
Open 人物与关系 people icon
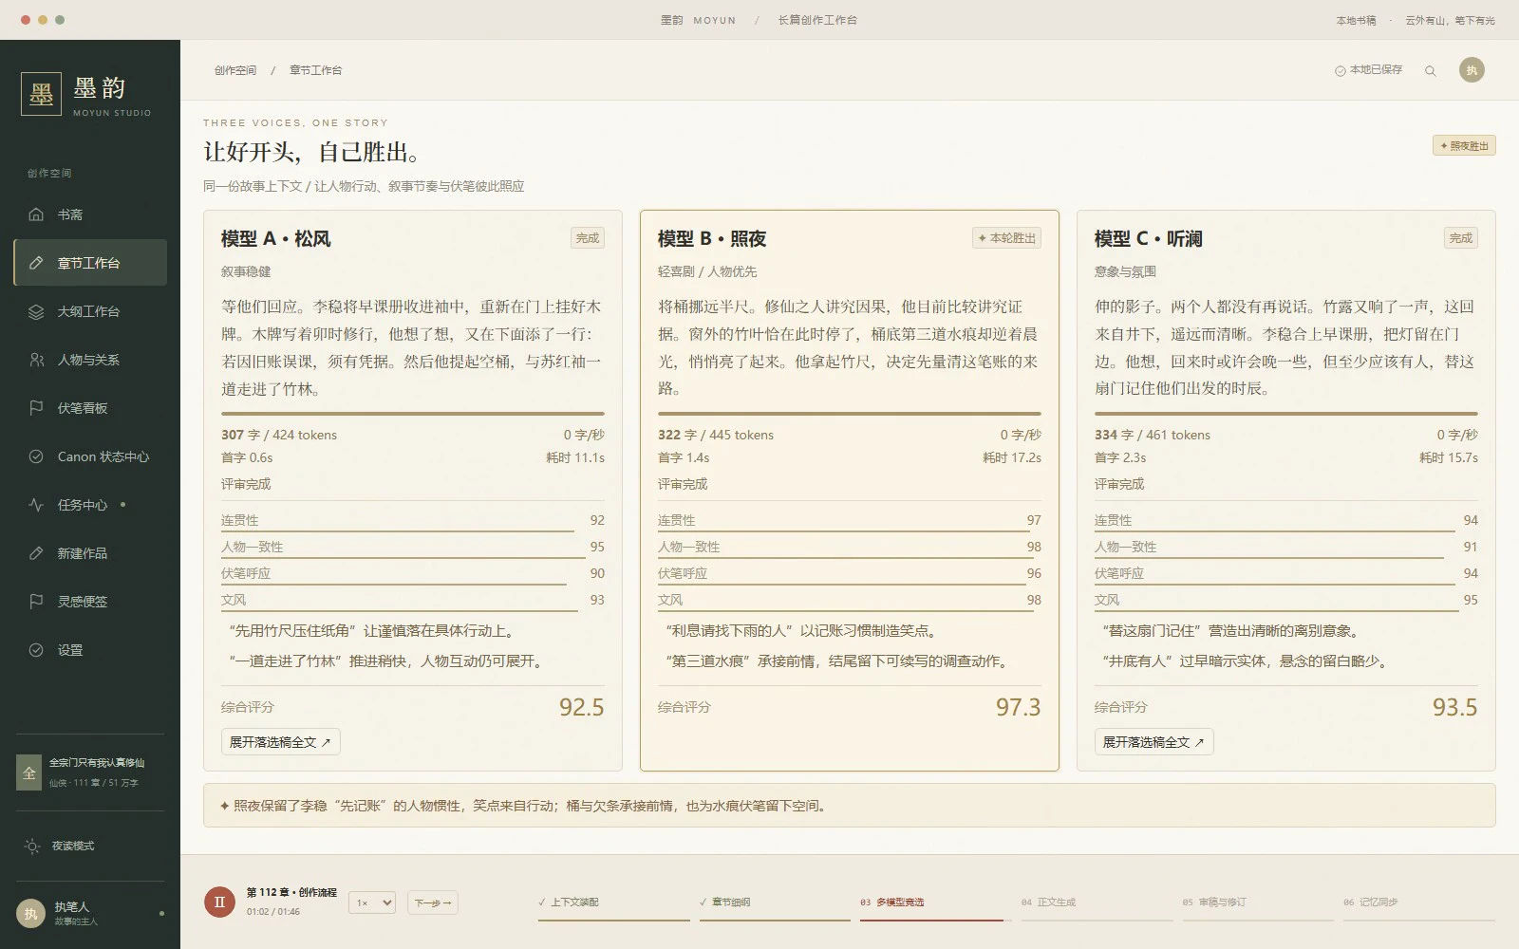tap(36, 360)
